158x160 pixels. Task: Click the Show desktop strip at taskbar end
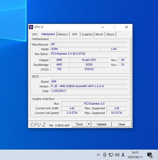click(157, 155)
